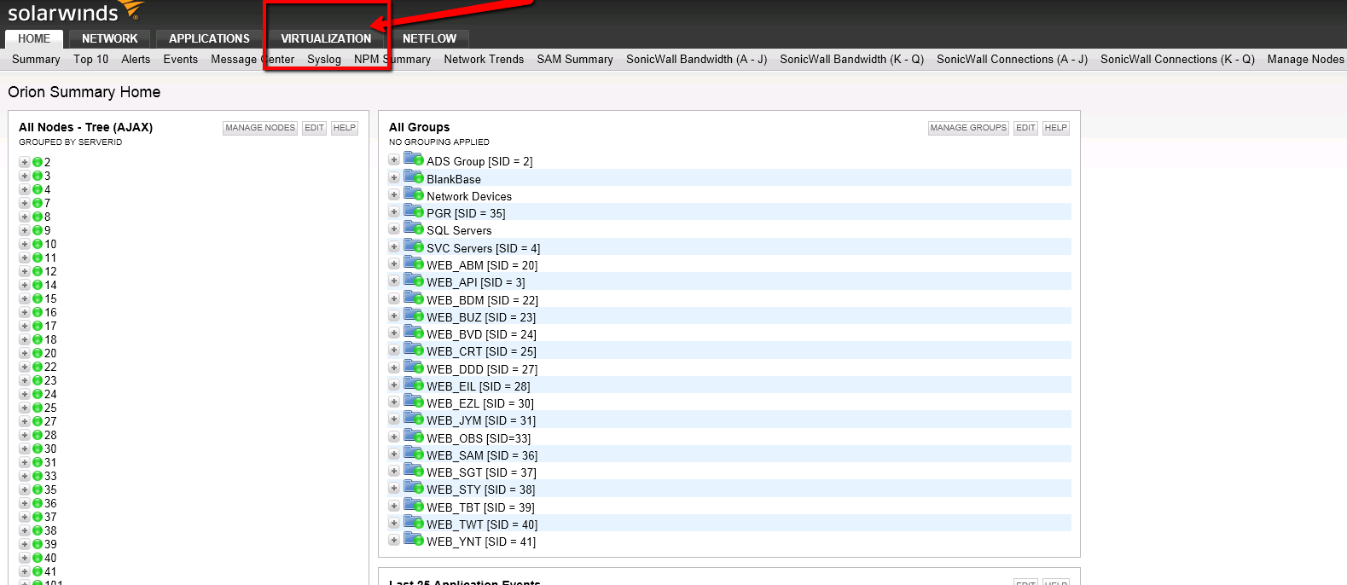Click the BlankBase group folder icon
The image size is (1347, 585).
coord(414,177)
